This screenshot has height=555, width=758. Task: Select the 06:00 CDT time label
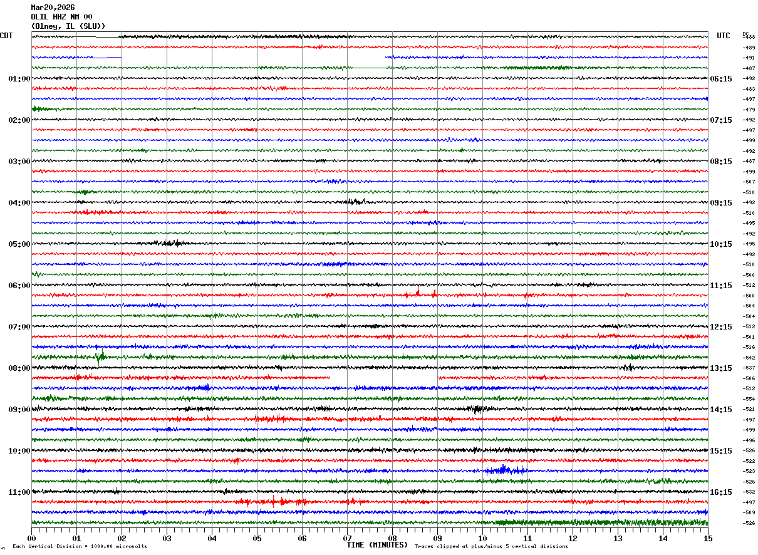click(x=19, y=286)
